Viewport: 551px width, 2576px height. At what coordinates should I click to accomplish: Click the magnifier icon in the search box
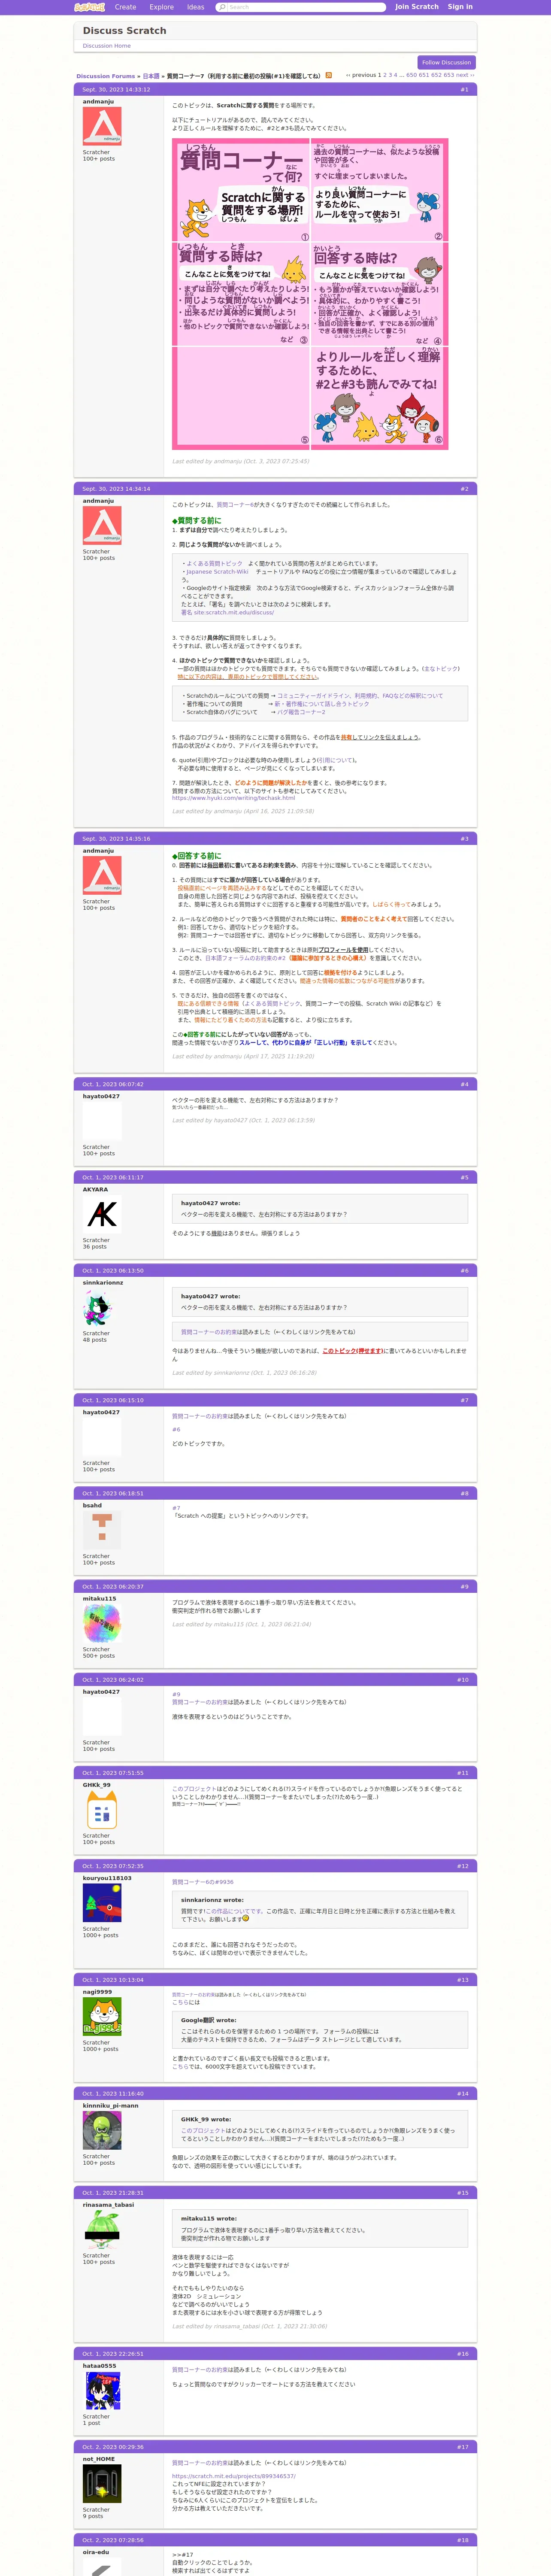pyautogui.click(x=222, y=7)
